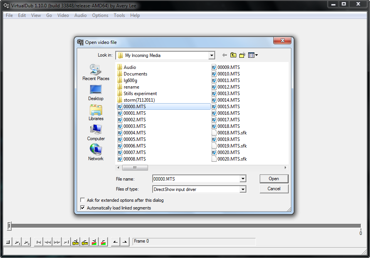The image size is (370, 258).
Task: Click the timeline position slider handle
Action: (x=9, y=226)
